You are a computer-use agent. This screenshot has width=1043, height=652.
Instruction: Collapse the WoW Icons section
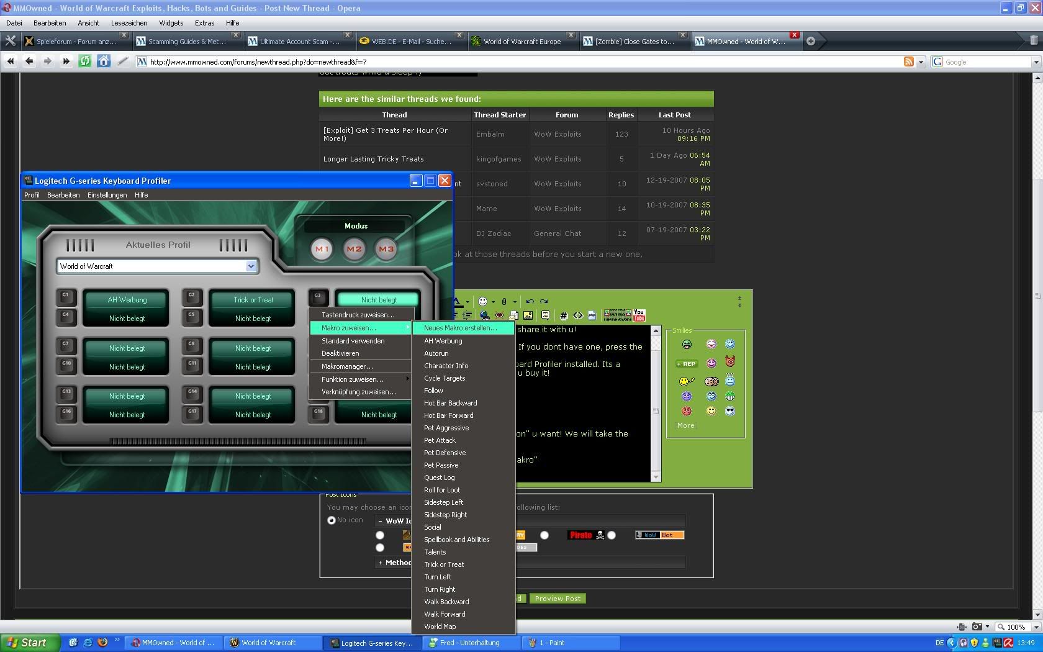tap(380, 521)
